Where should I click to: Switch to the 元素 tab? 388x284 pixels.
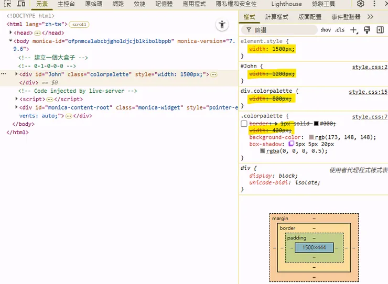41,4
